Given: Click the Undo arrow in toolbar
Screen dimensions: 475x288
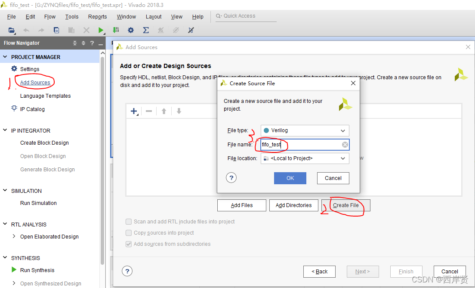Looking at the screenshot, I should click(26, 30).
